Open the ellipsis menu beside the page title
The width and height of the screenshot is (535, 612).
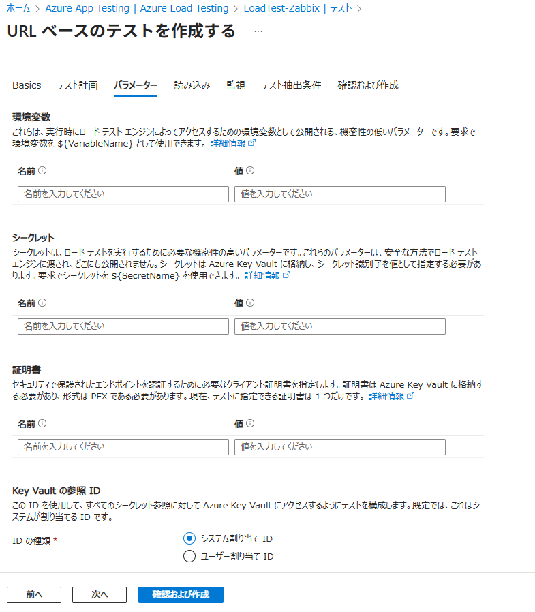[x=258, y=31]
